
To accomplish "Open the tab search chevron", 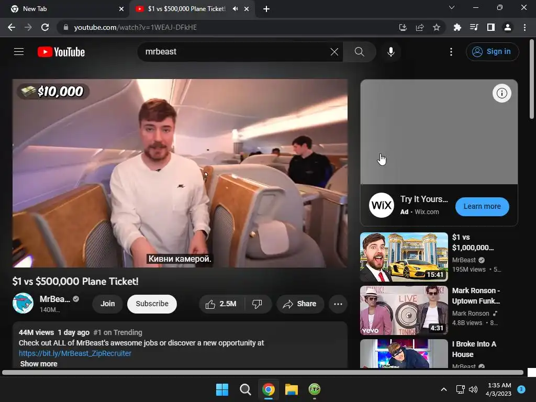I will coord(452,7).
